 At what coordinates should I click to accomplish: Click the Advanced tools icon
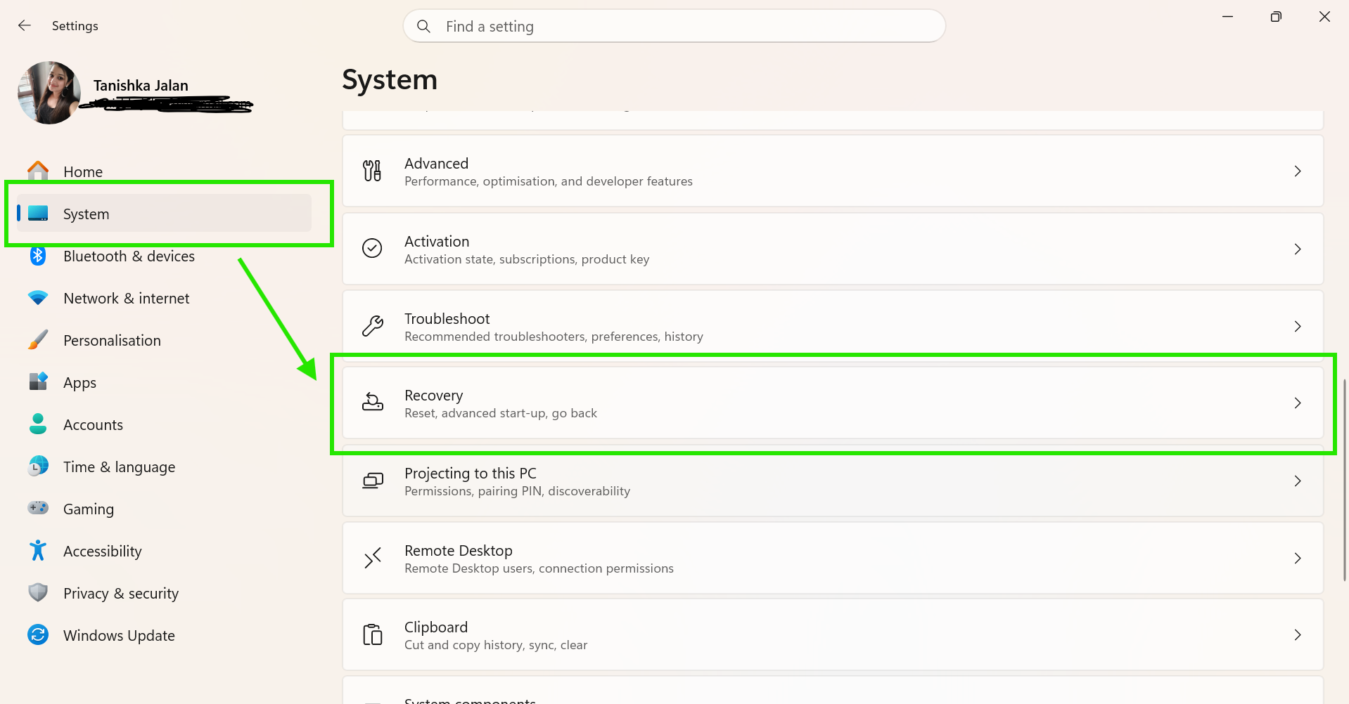tap(372, 171)
